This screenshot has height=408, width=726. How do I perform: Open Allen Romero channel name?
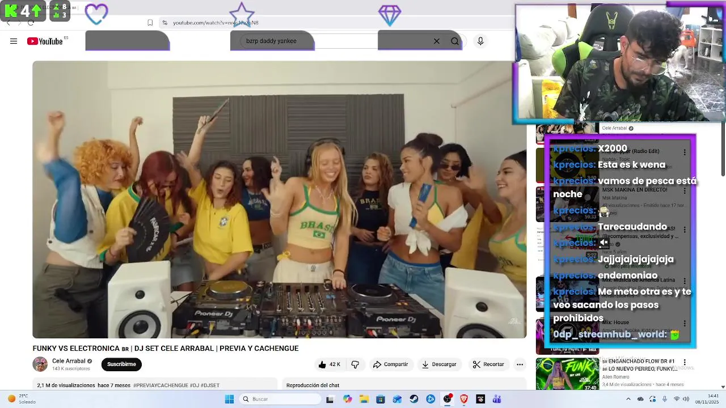[x=616, y=376]
